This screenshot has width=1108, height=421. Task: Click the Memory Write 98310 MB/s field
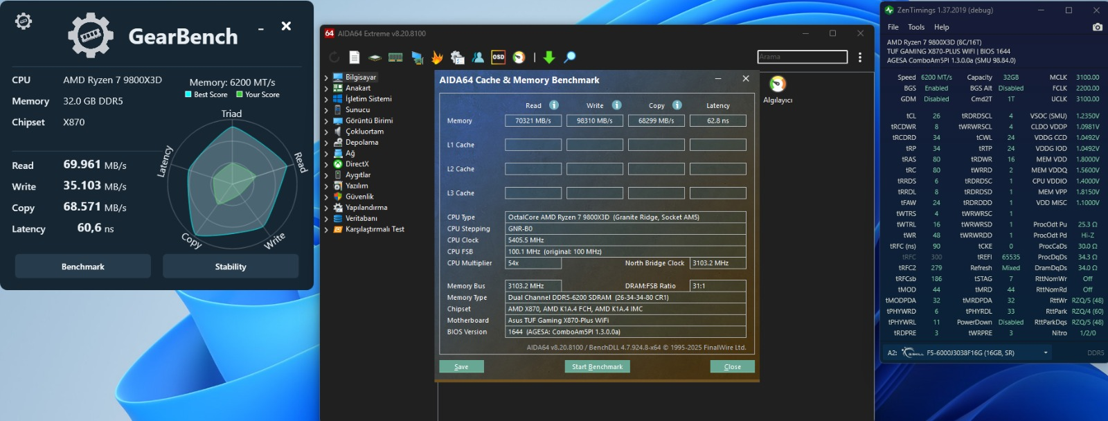[595, 120]
